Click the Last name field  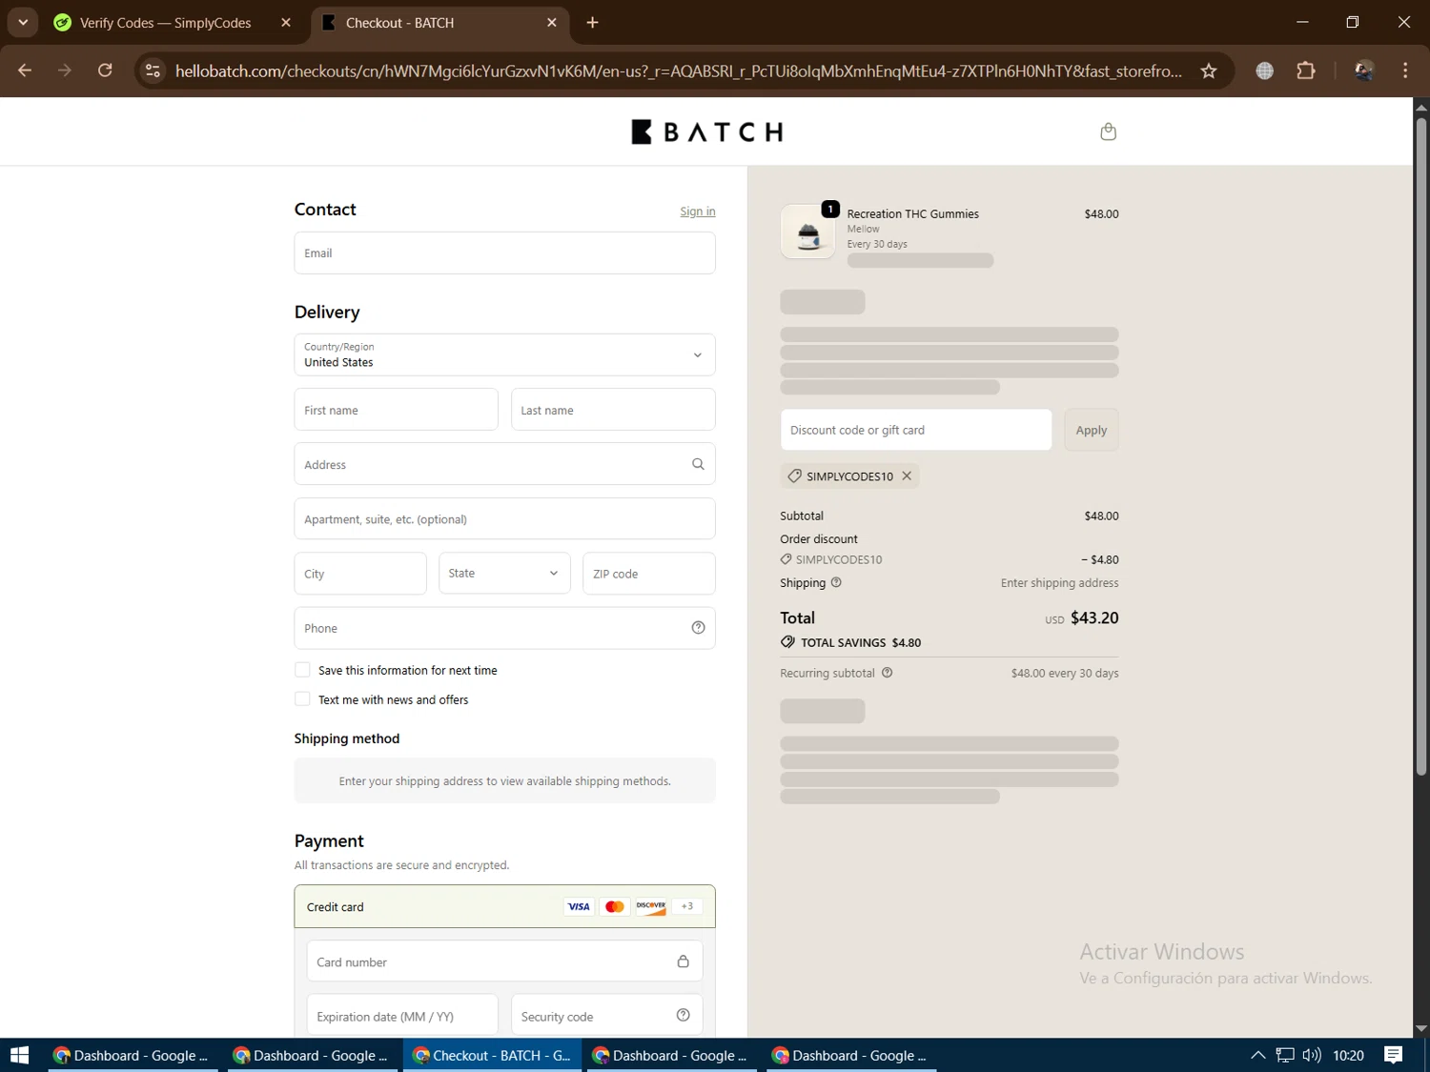(613, 410)
